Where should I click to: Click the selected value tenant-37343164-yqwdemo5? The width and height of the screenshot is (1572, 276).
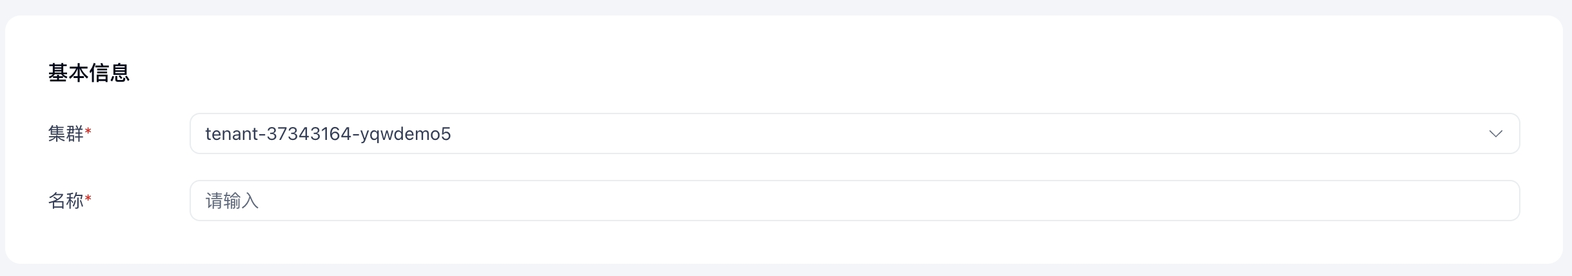point(328,133)
